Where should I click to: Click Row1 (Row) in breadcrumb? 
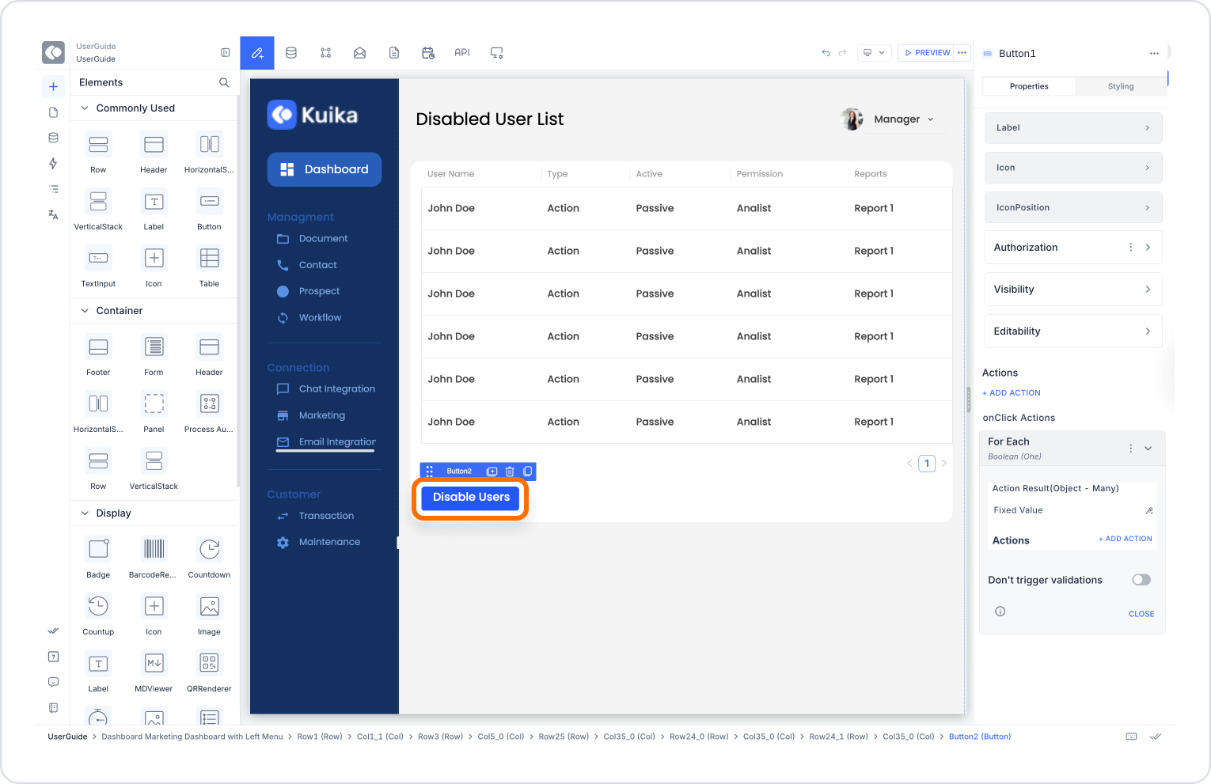tap(320, 737)
